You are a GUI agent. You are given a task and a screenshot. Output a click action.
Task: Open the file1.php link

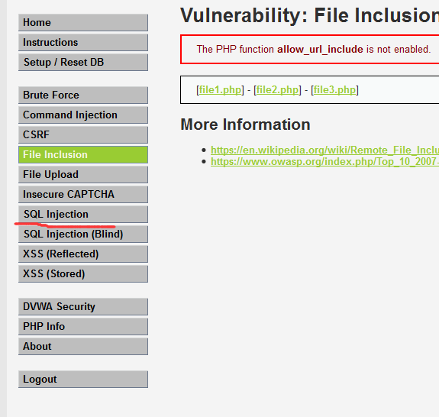pos(220,90)
